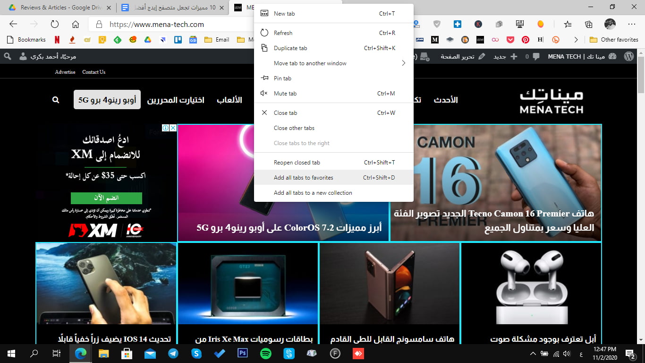Click the Pinterest icon in the favorites bar
645x363 pixels.
pyautogui.click(x=525, y=39)
